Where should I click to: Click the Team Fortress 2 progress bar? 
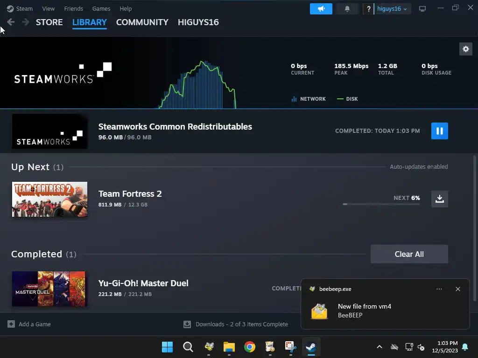381,204
